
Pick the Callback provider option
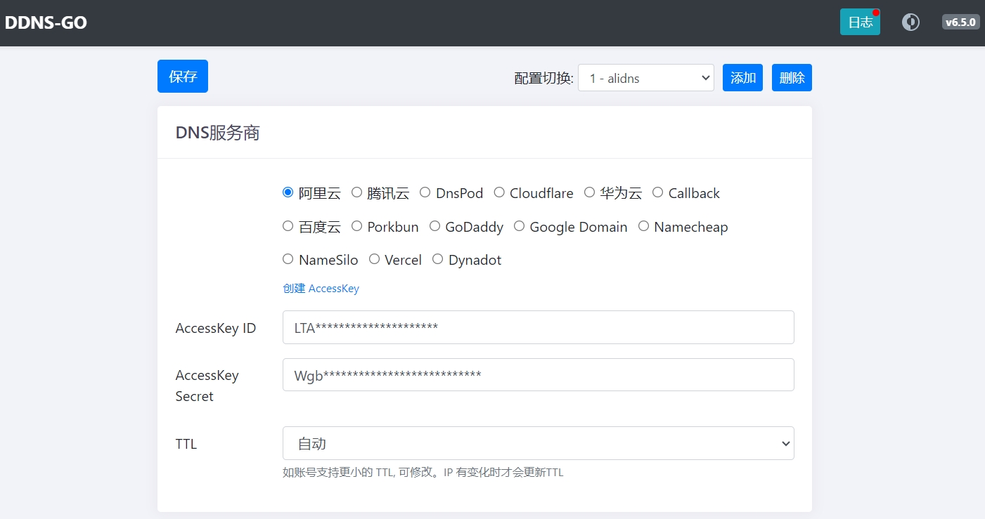(x=657, y=192)
